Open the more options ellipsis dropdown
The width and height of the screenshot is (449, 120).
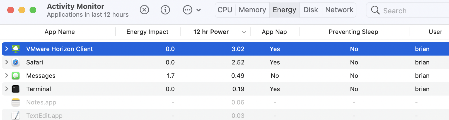[x=192, y=10]
